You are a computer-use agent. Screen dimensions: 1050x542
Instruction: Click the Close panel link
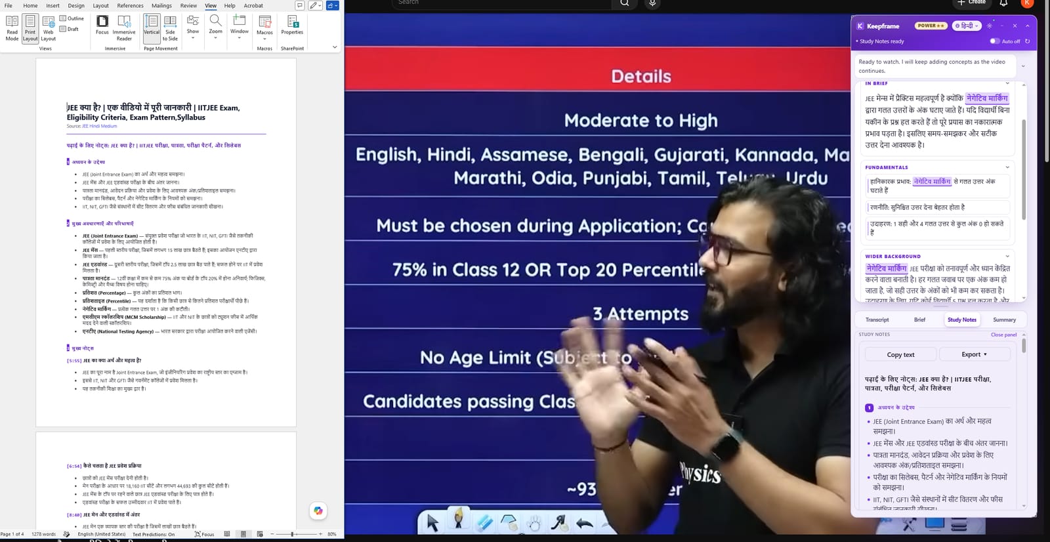[1003, 335]
